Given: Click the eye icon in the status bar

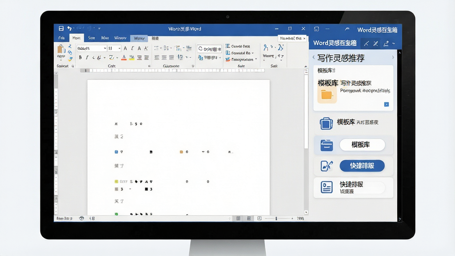Looking at the screenshot, I should pos(82,218).
